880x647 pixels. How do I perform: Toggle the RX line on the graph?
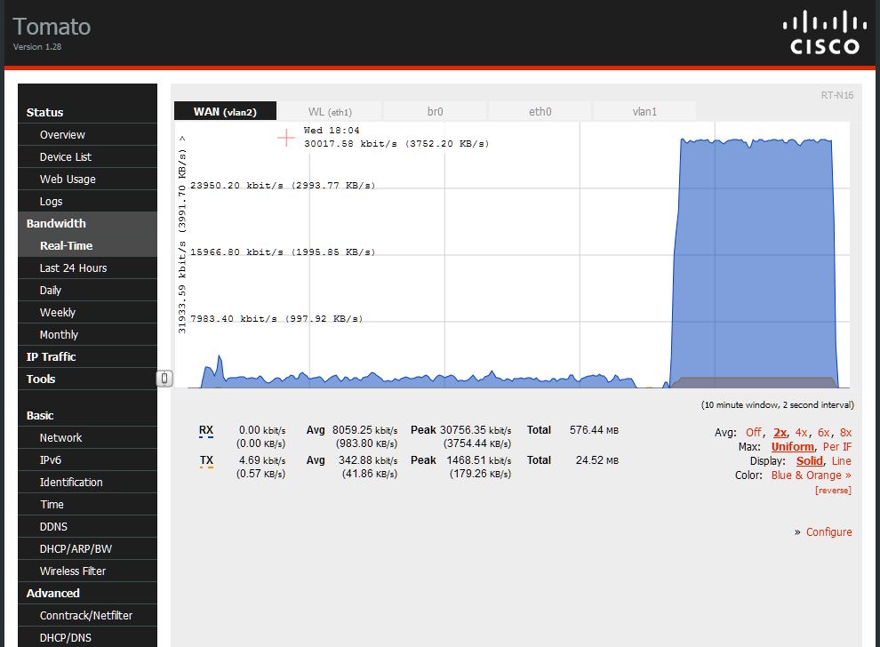click(206, 430)
